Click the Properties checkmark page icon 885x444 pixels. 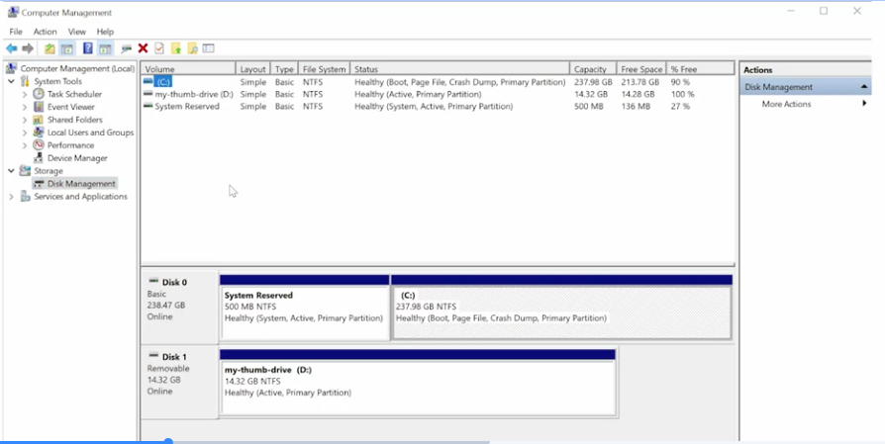coord(159,48)
